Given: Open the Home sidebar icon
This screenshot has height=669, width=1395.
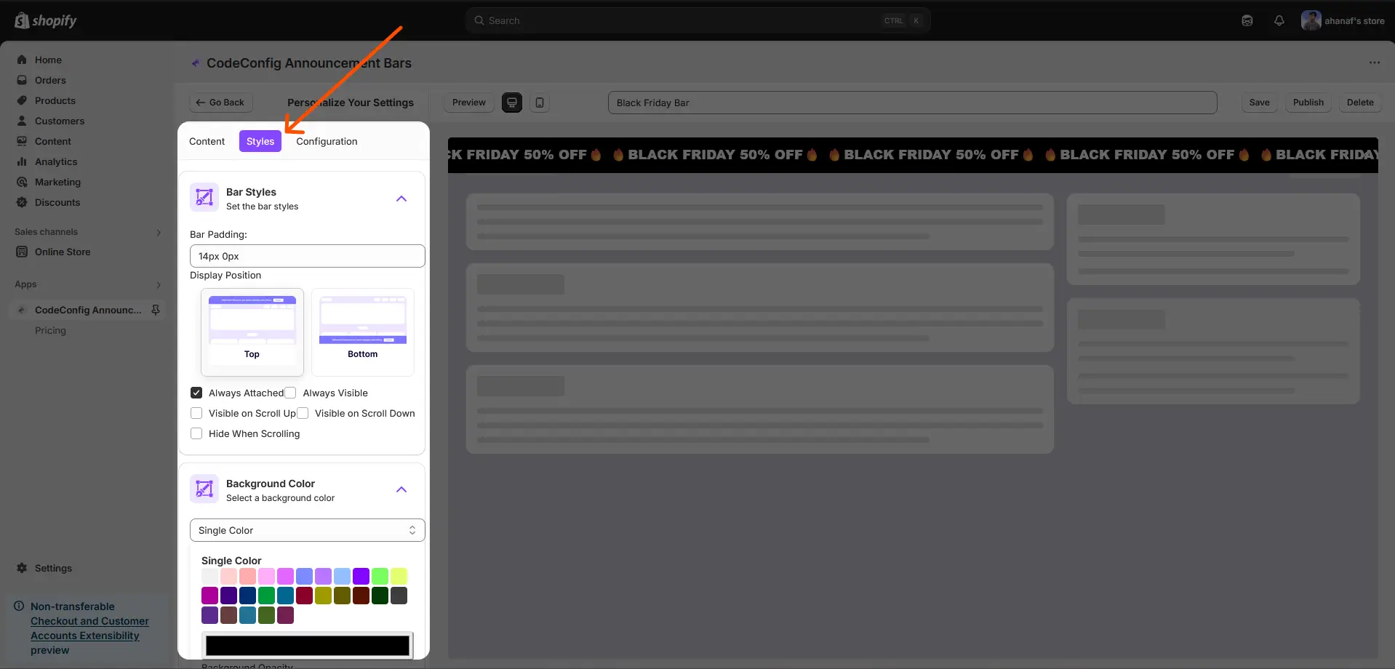Looking at the screenshot, I should tap(22, 60).
